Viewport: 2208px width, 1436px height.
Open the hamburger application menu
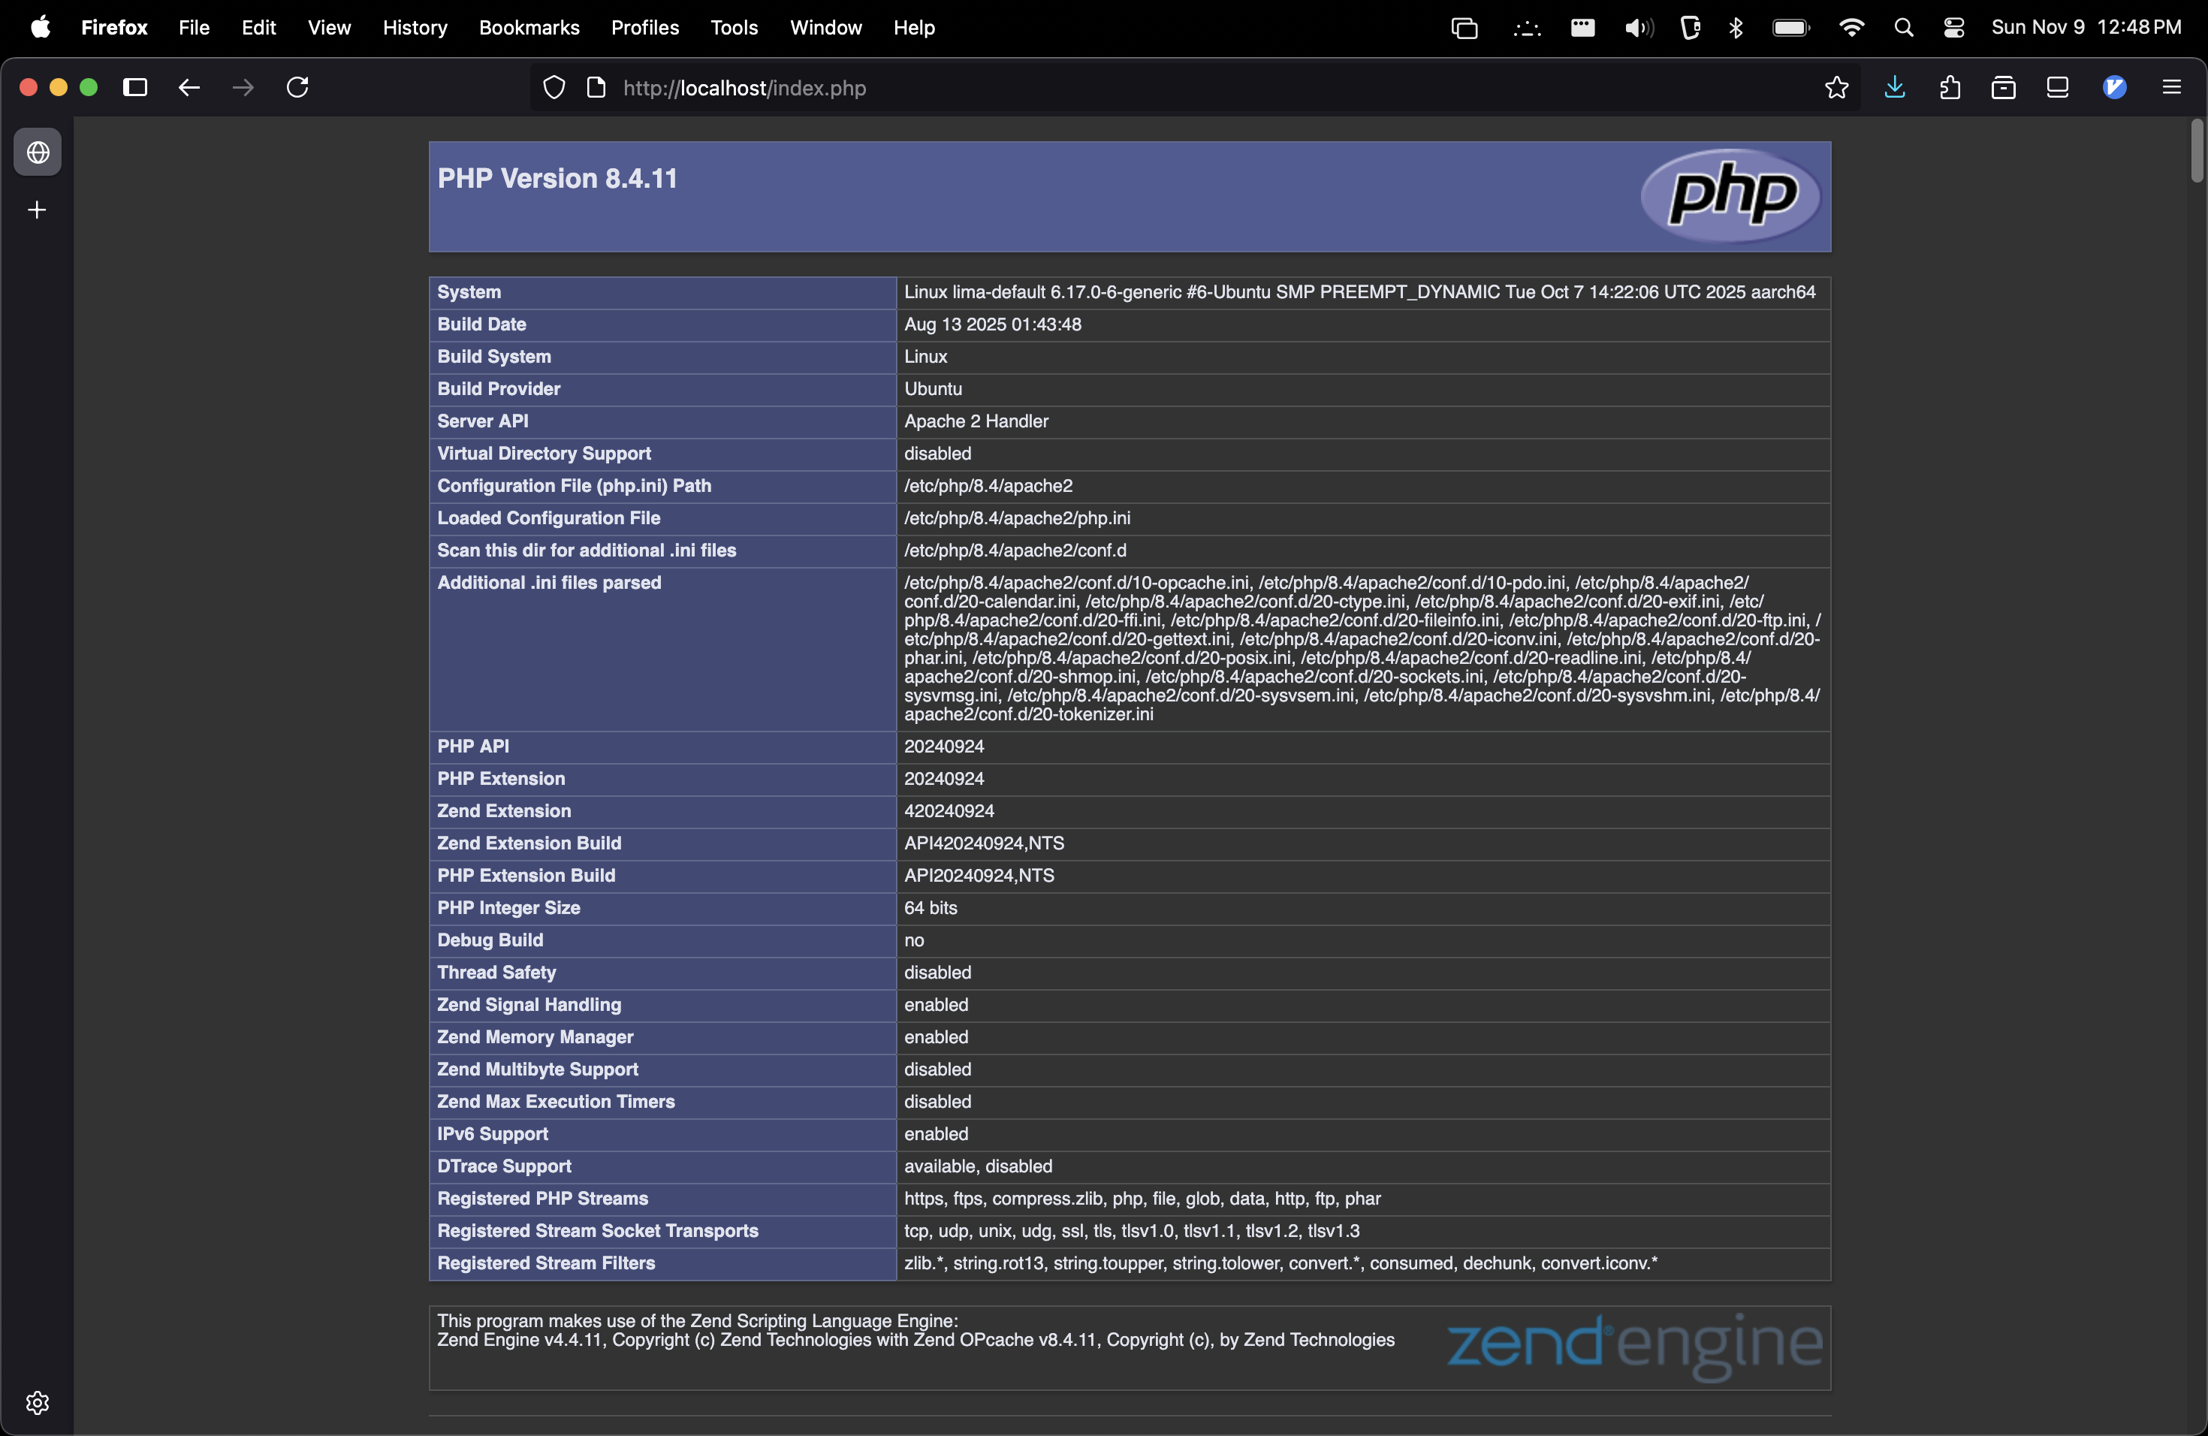tap(2171, 87)
